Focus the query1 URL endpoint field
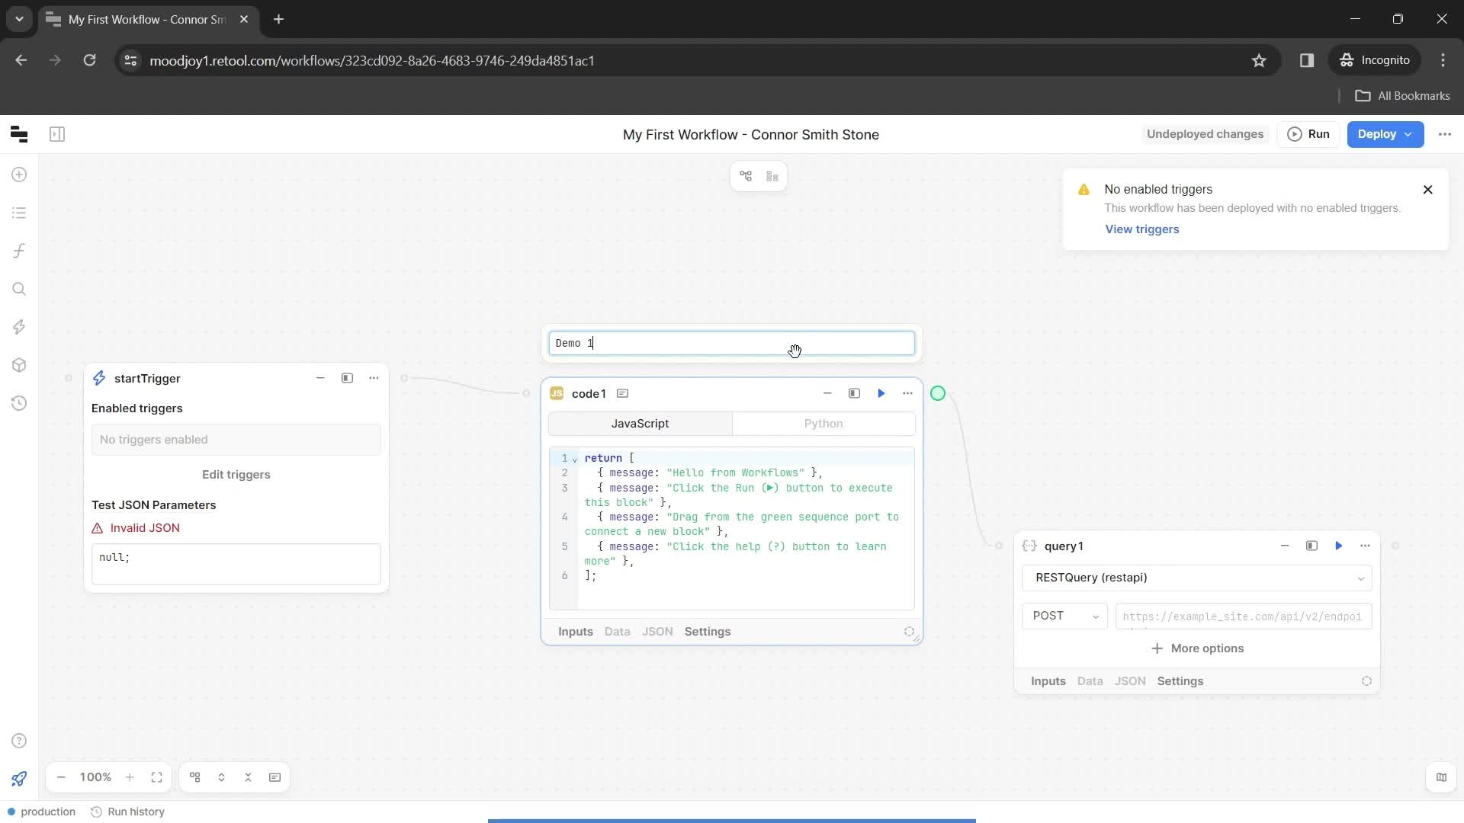 click(1244, 616)
